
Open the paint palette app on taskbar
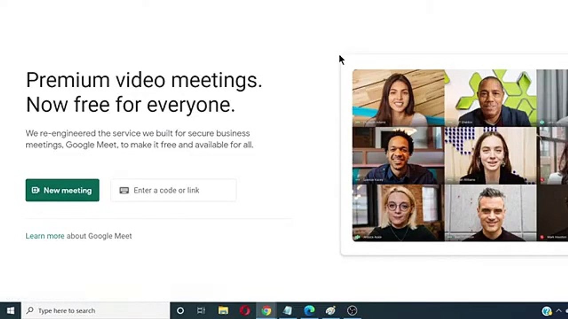click(331, 311)
